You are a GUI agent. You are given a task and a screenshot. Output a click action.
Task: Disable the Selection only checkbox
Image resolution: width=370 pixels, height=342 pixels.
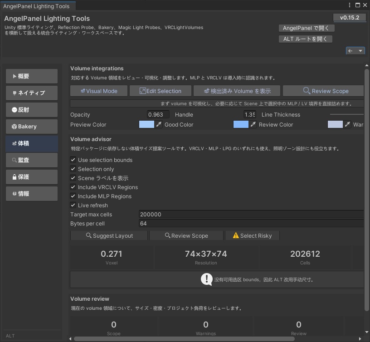73,169
